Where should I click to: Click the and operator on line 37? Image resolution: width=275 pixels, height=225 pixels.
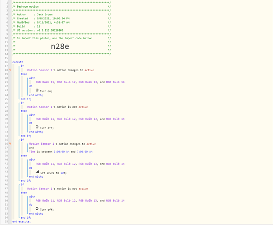point(32,148)
